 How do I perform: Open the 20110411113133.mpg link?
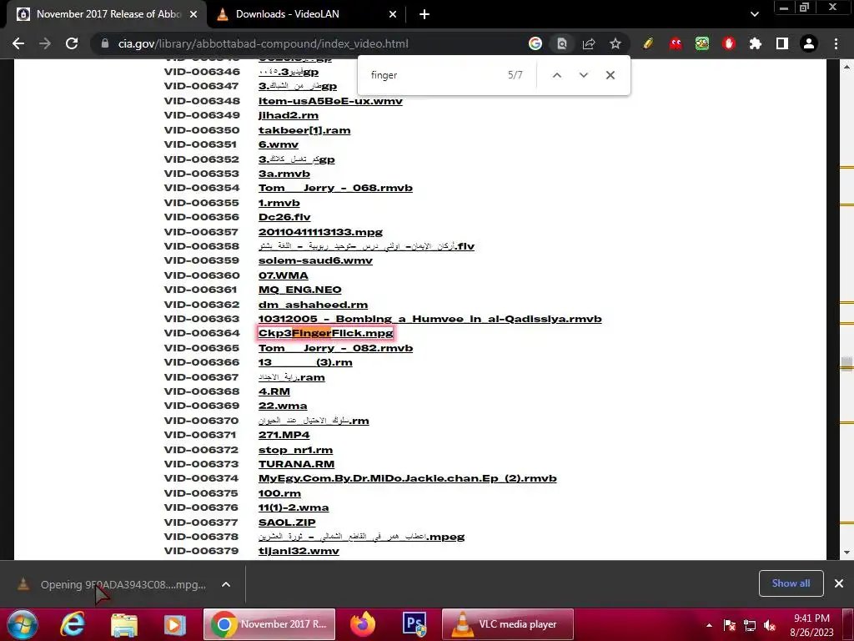coord(320,232)
